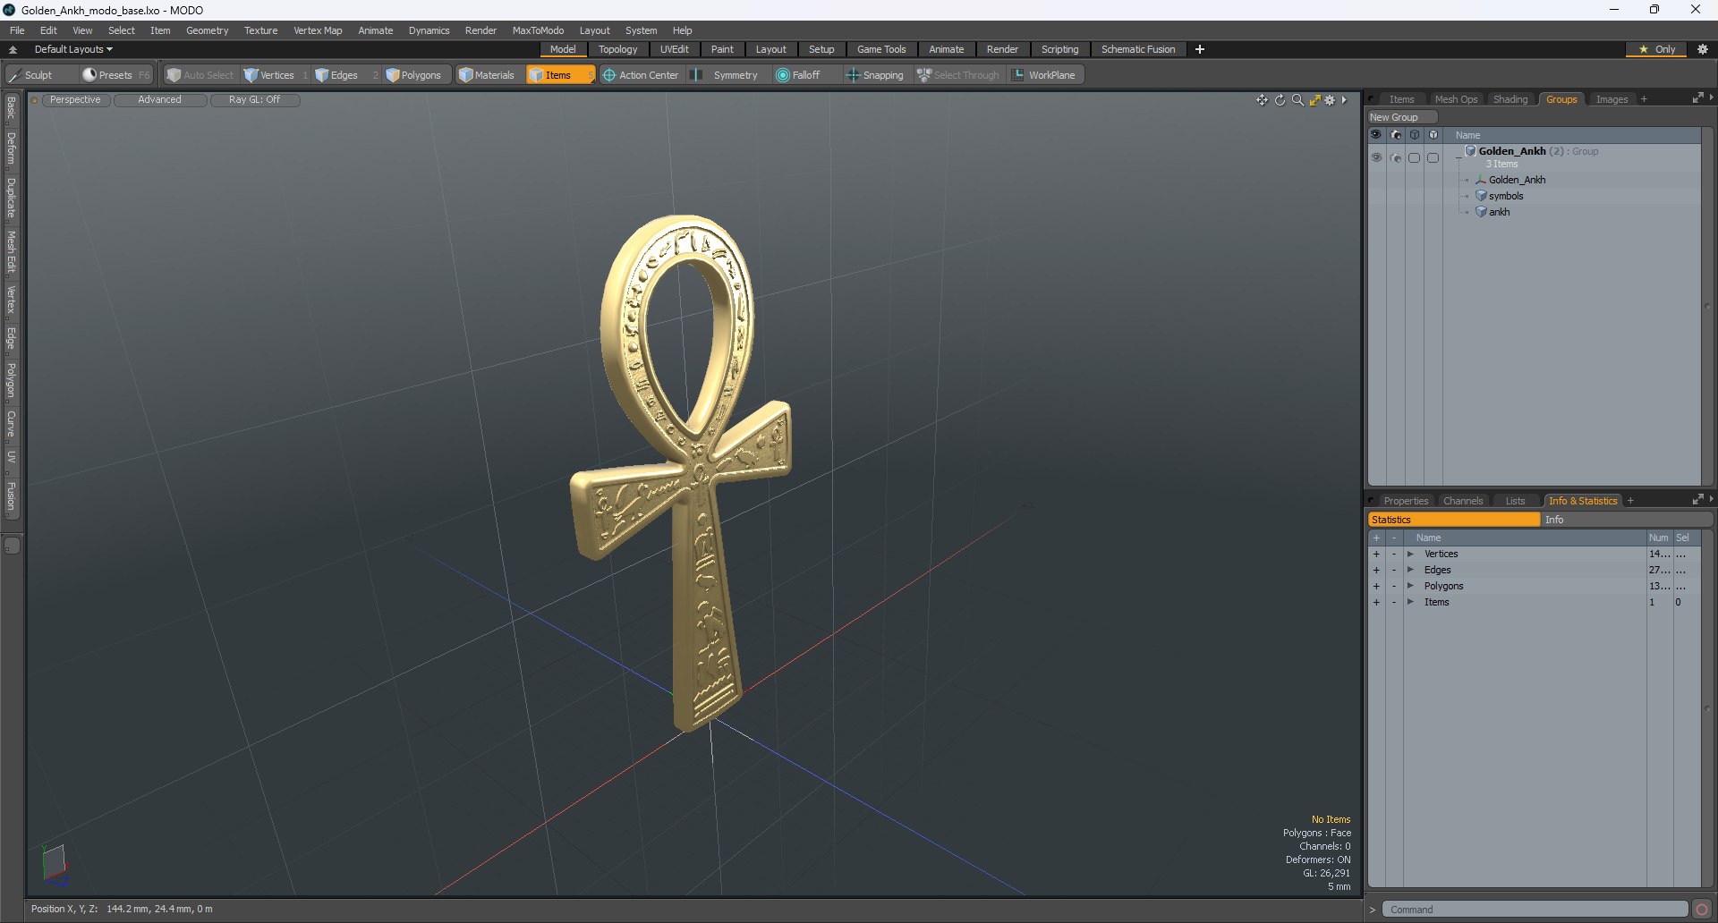
Task: Open the Duplicate vertical sidebar tab
Action: pos(11,198)
